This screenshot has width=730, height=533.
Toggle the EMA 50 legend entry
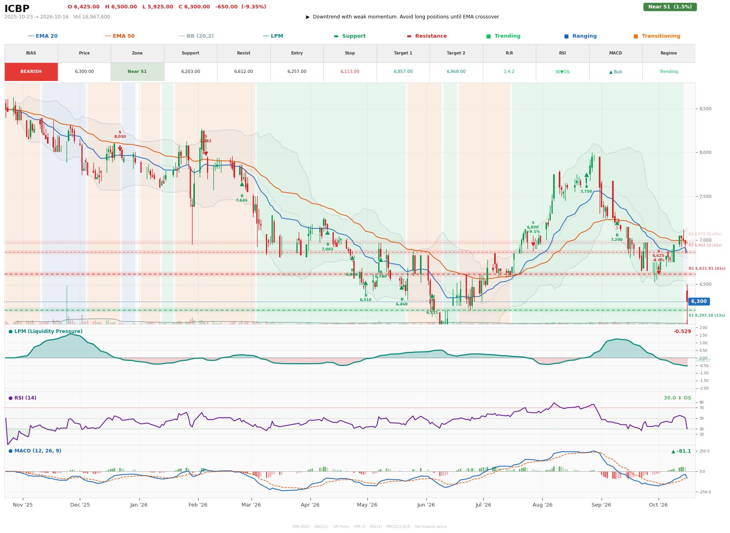click(x=120, y=36)
